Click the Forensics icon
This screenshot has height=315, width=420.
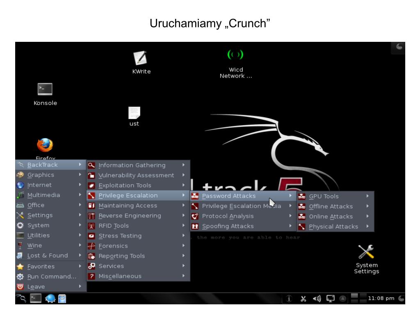91,246
